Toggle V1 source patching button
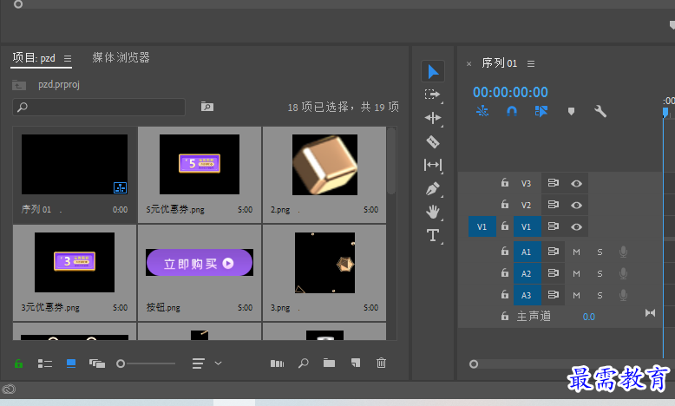The height and width of the screenshot is (406, 675). point(482,226)
